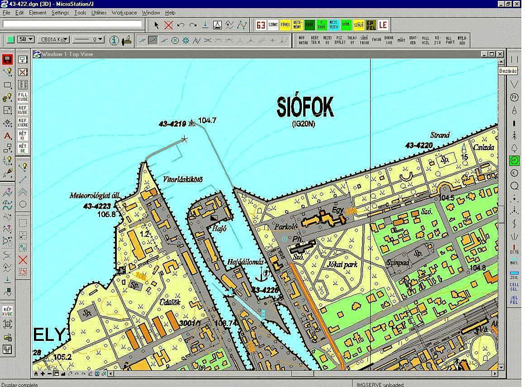Screen dimensions: 525x387
Task: Click the Redo arrow icon
Action: point(193,25)
